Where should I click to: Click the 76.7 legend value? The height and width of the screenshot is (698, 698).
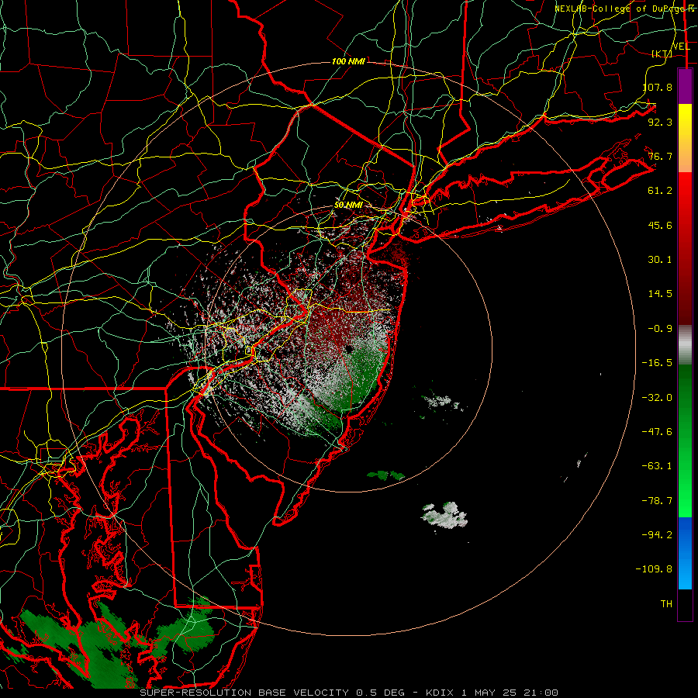(x=660, y=156)
